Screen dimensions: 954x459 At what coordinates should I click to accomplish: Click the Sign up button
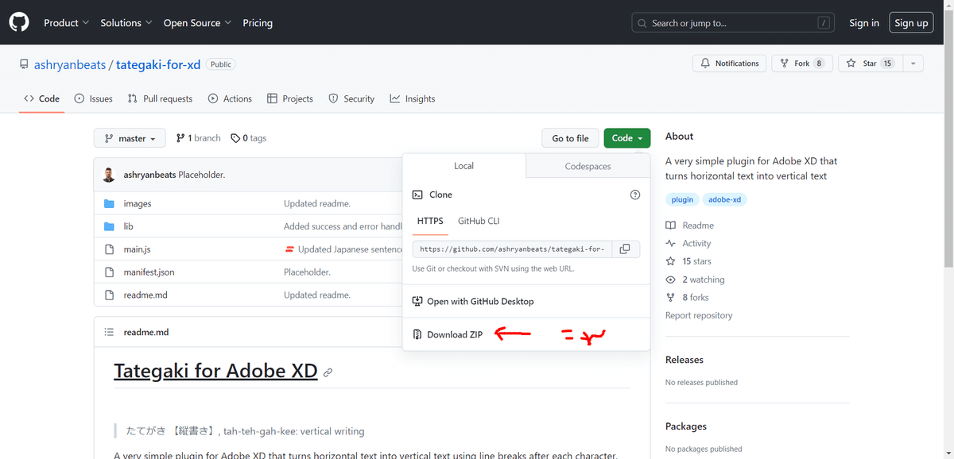911,23
